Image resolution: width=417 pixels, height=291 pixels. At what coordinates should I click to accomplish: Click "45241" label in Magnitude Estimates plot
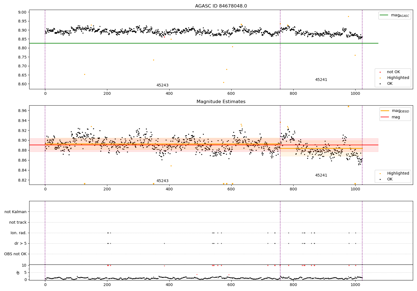click(321, 175)
